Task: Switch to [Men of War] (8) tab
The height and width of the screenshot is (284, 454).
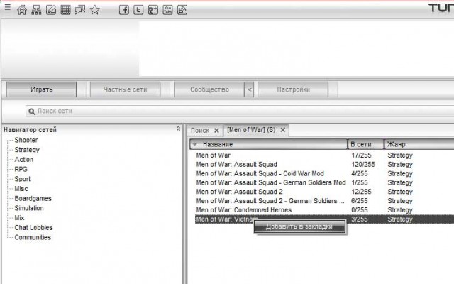Action: tap(251, 130)
